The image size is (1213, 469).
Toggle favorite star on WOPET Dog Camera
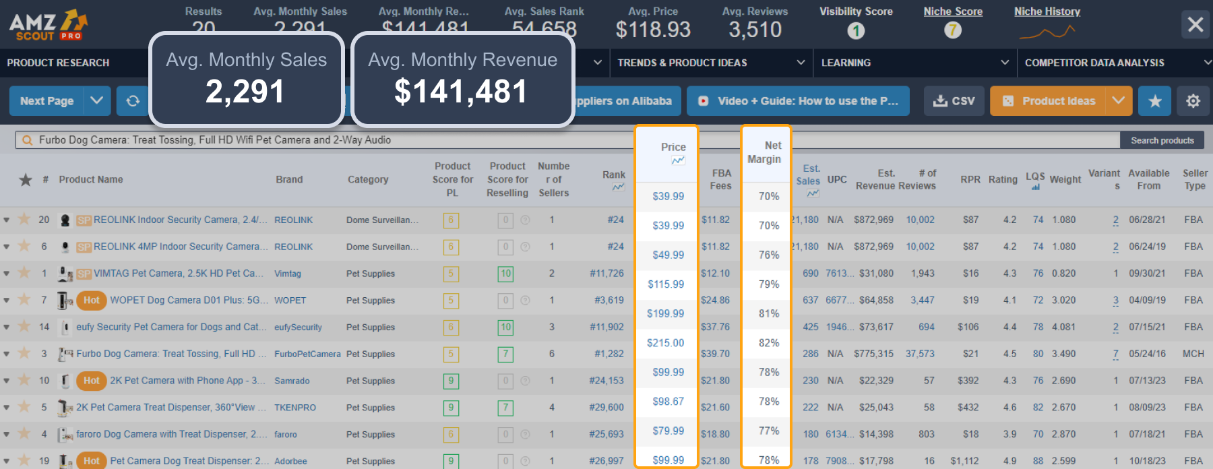[x=24, y=299]
